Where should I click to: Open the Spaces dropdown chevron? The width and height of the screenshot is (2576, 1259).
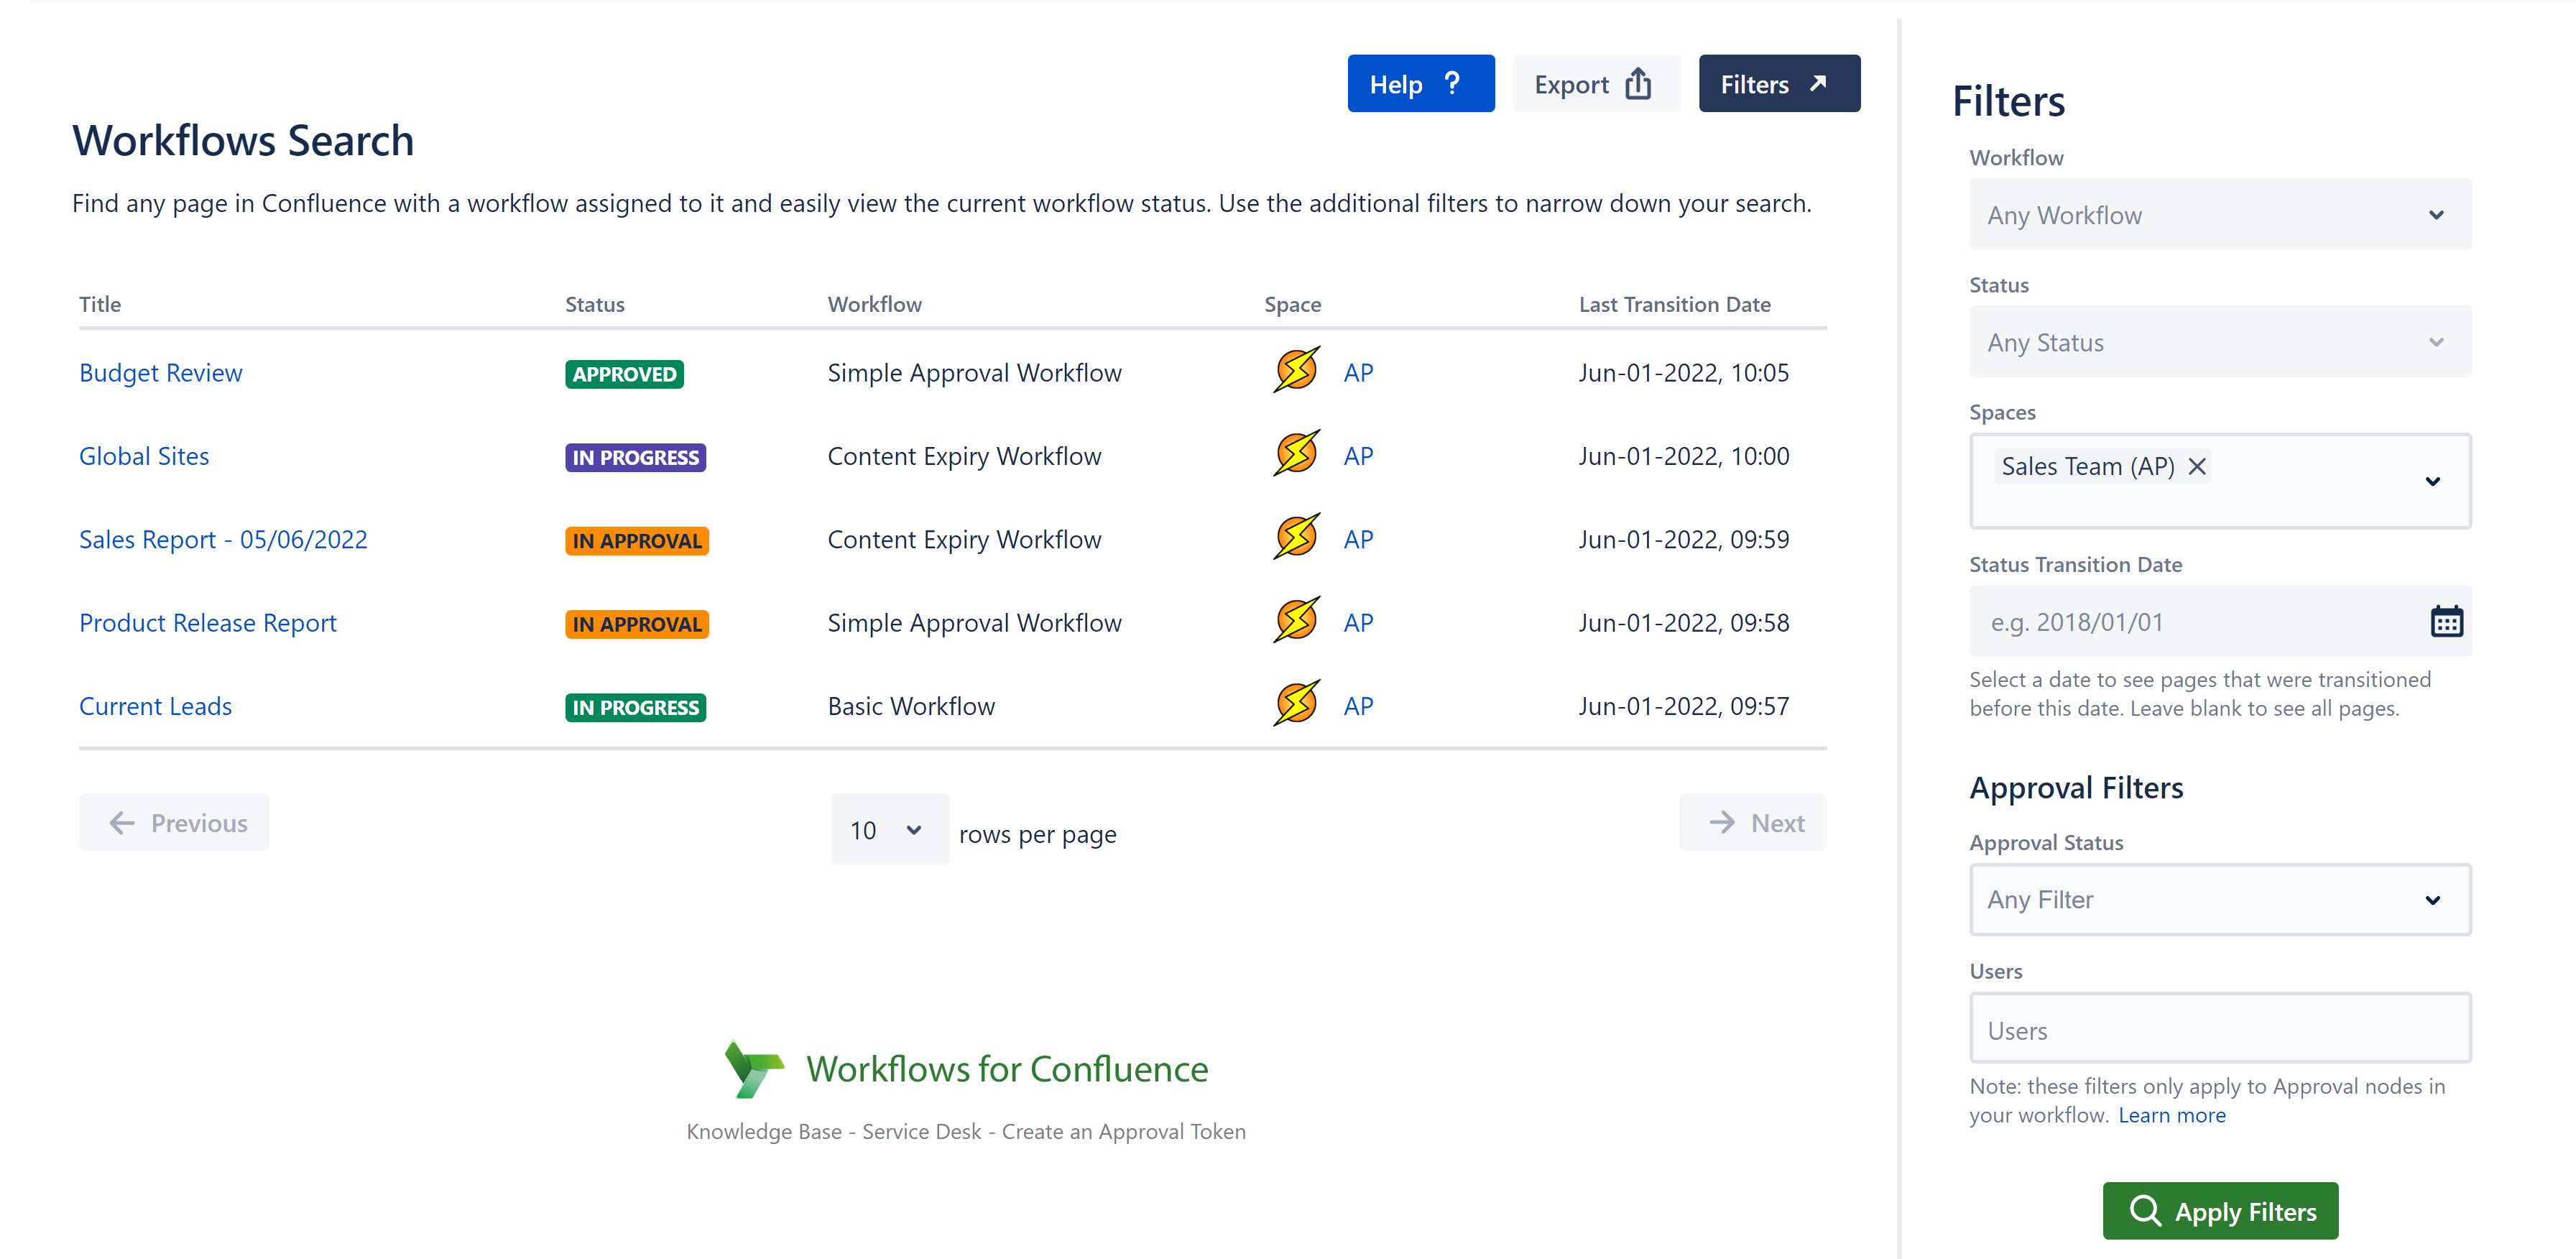click(2432, 481)
